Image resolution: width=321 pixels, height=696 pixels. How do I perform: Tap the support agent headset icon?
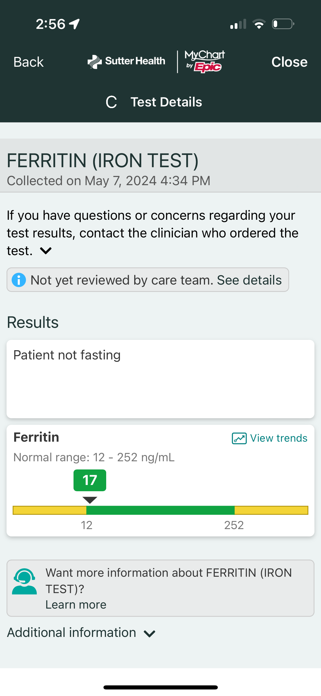pyautogui.click(x=24, y=581)
